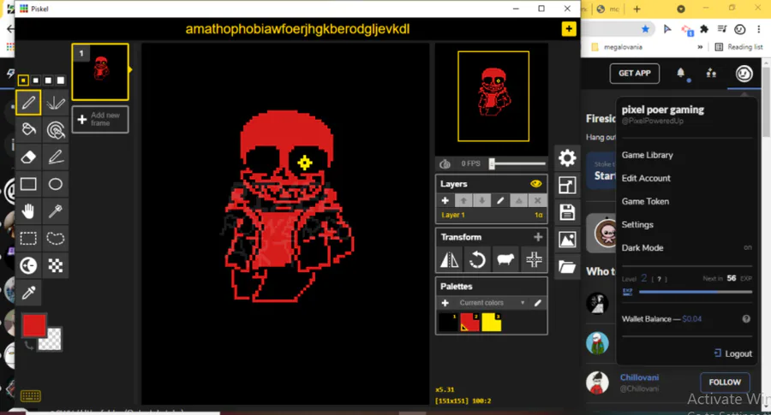Image resolution: width=771 pixels, height=415 pixels.
Task: Open Settings in account menu
Action: 637,224
